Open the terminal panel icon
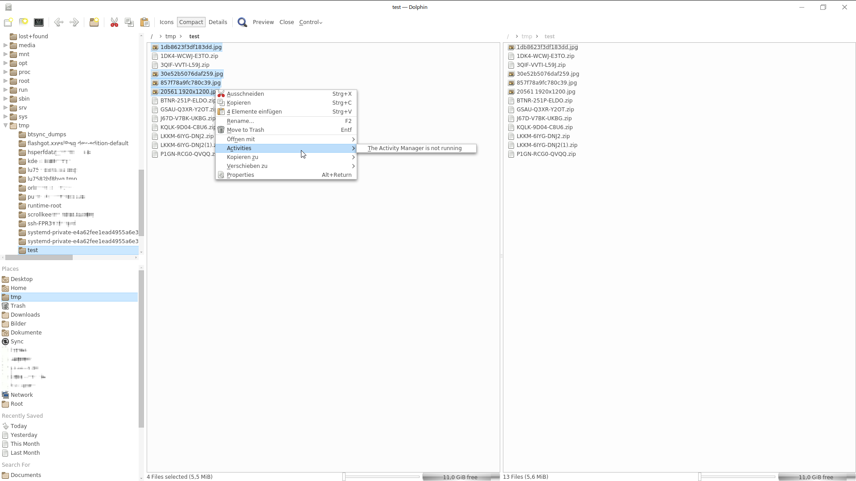Viewport: 856px width, 481px height. (x=39, y=22)
